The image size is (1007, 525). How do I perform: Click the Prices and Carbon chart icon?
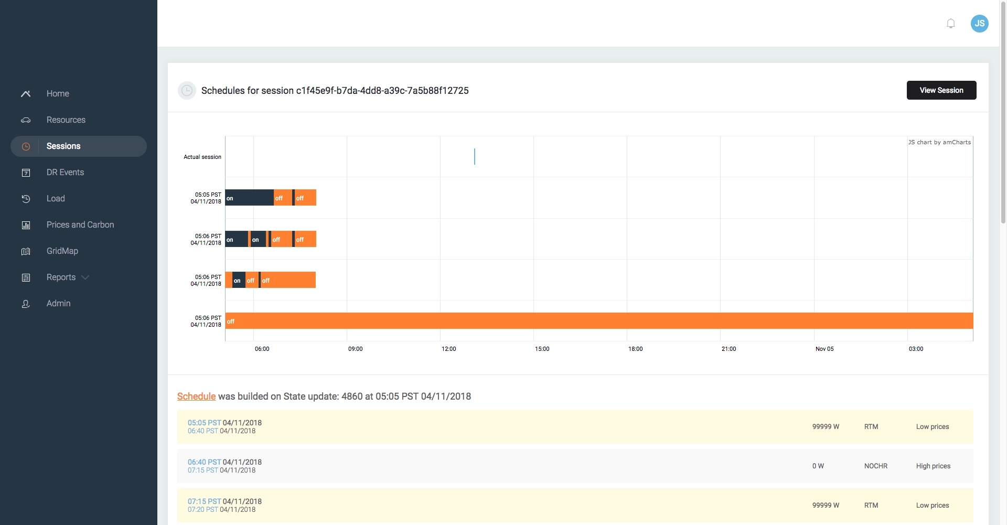pos(26,225)
